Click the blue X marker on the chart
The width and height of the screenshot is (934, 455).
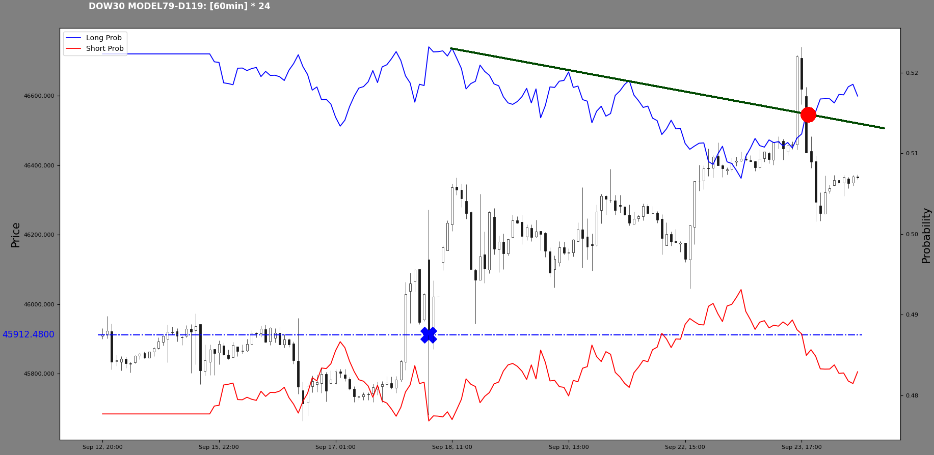429,335
